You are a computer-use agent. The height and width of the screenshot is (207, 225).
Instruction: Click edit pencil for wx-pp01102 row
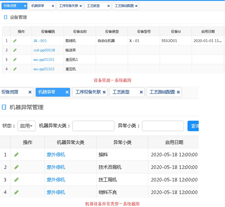point(15,69)
